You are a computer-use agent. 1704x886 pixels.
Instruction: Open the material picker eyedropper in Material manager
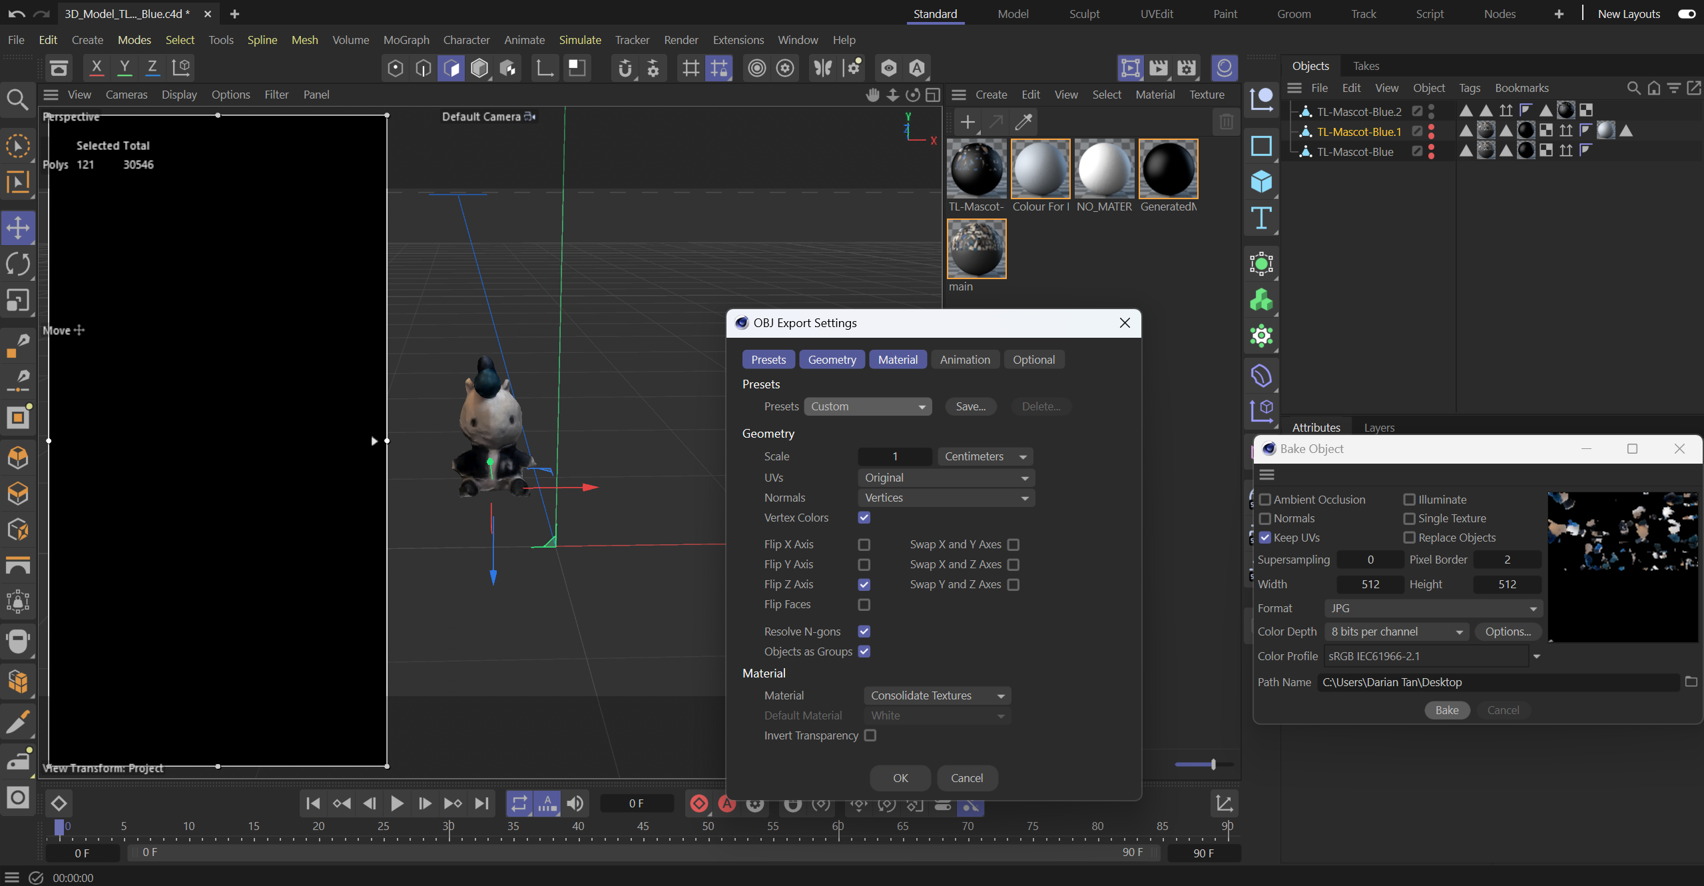point(1023,122)
